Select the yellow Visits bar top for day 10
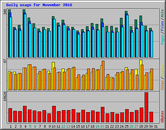The image size is (166, 130). coord(53,65)
